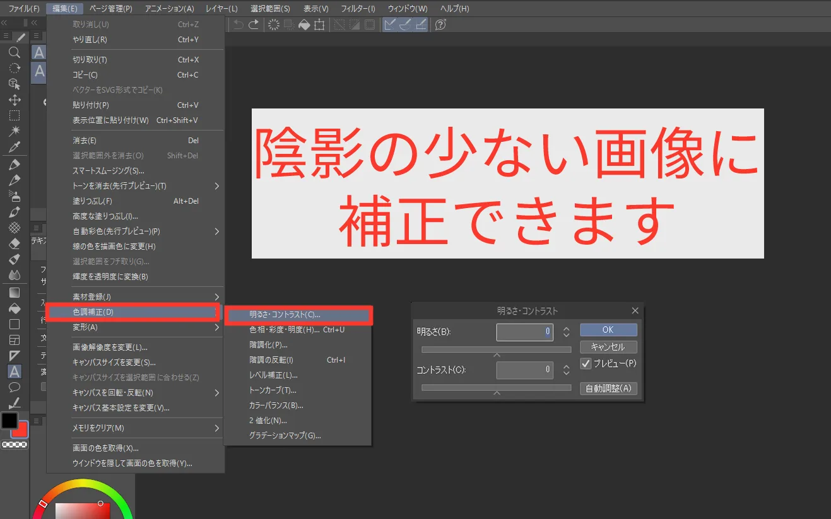Expand the 変形(A) submenu arrow
The height and width of the screenshot is (519, 831).
[x=217, y=327]
